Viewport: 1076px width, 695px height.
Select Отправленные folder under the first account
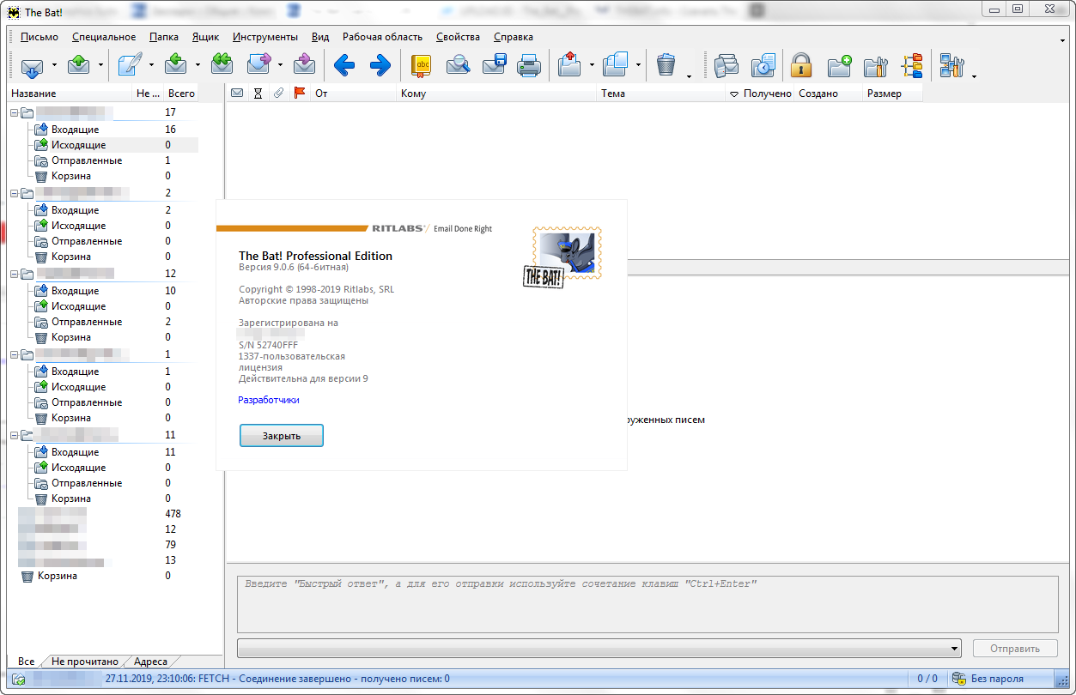point(86,160)
